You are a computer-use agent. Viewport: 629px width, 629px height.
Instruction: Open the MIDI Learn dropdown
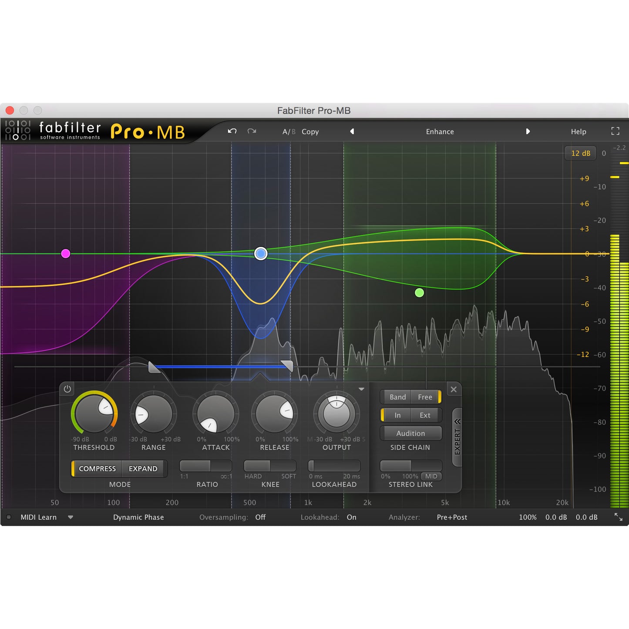[x=71, y=517]
